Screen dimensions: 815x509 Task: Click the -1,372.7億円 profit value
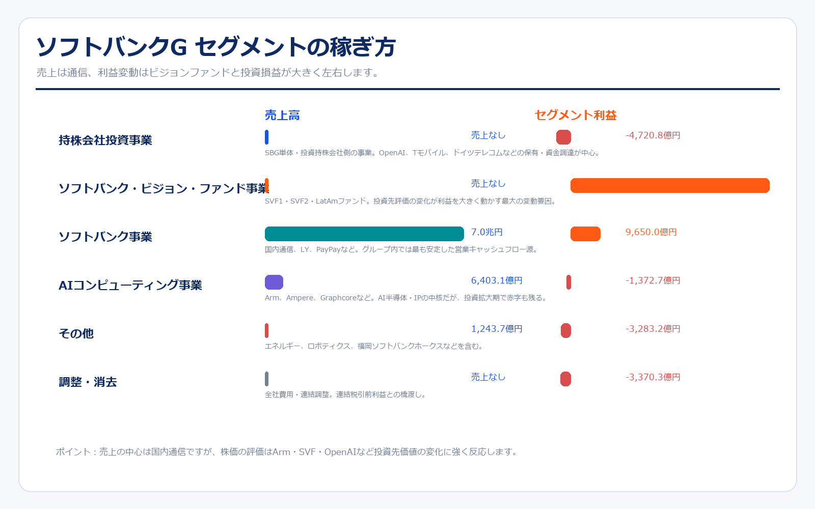[653, 280]
